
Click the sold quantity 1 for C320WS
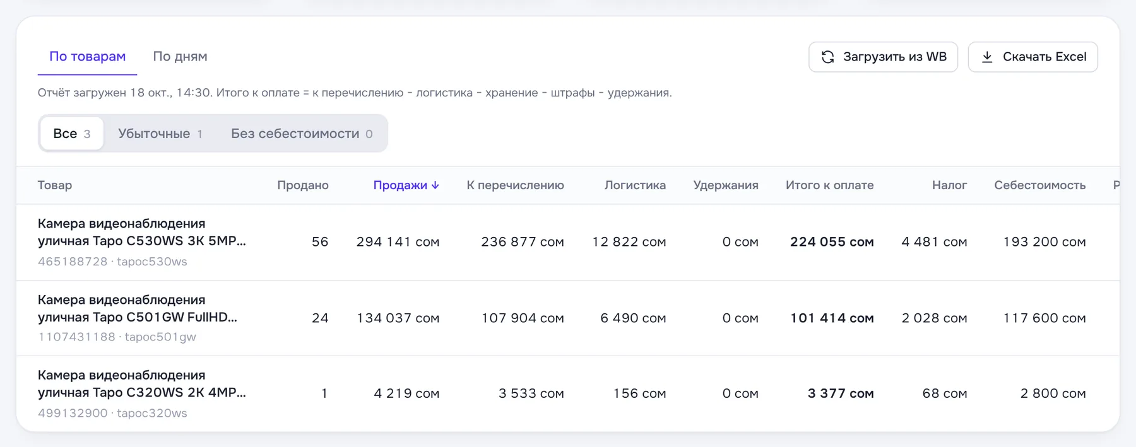324,393
